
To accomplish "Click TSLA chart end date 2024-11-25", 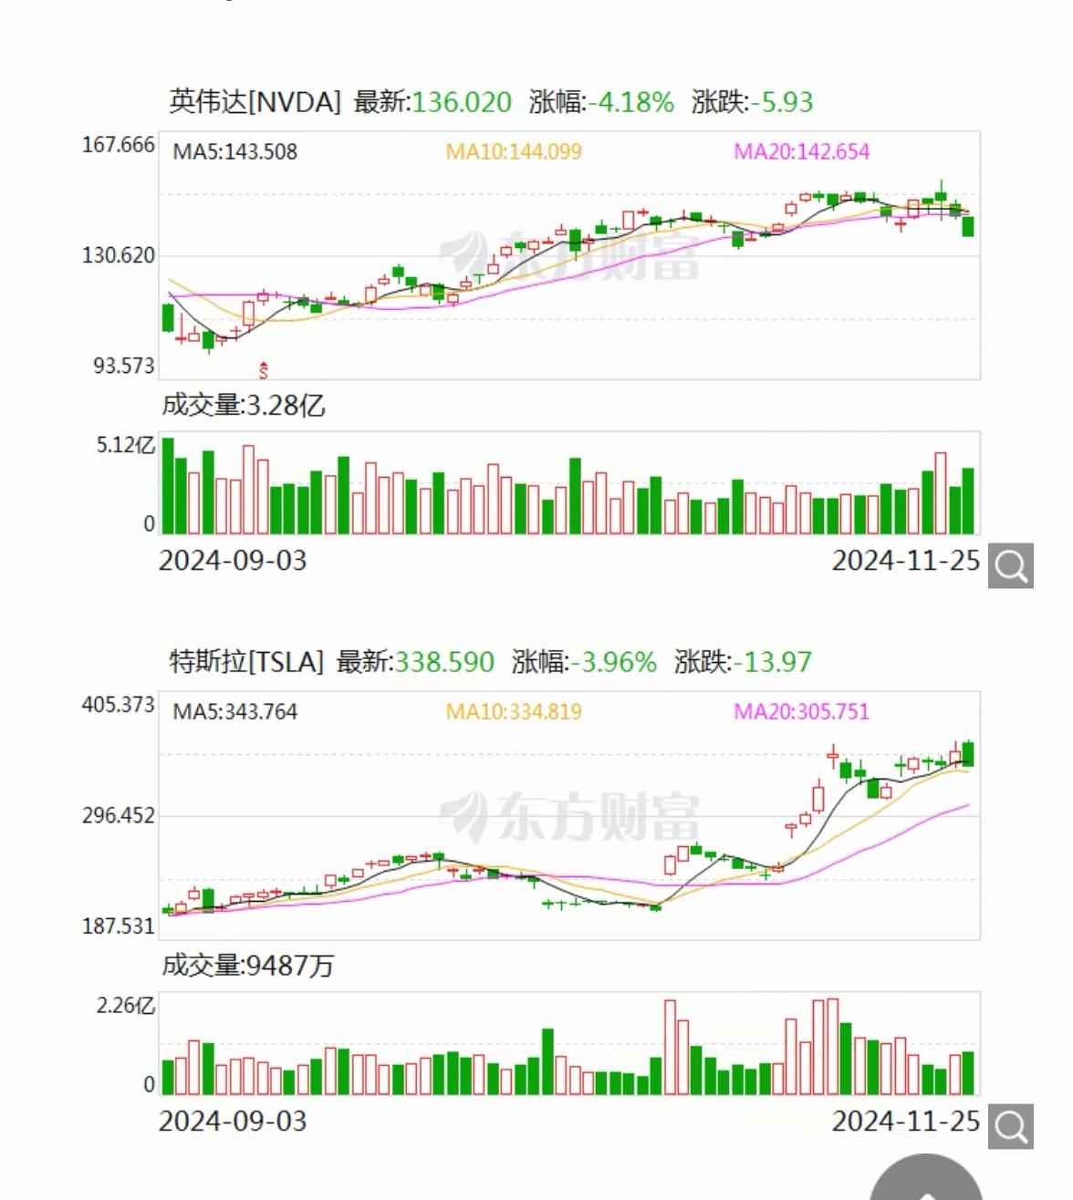I will point(906,1121).
